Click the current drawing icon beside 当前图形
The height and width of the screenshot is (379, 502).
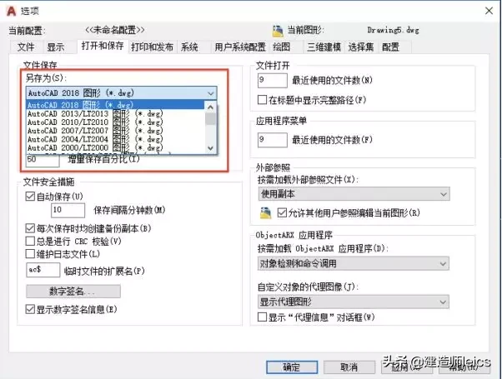click(278, 31)
